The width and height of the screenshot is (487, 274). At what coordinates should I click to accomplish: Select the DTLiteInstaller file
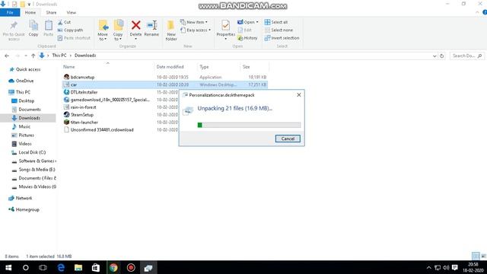coord(84,92)
